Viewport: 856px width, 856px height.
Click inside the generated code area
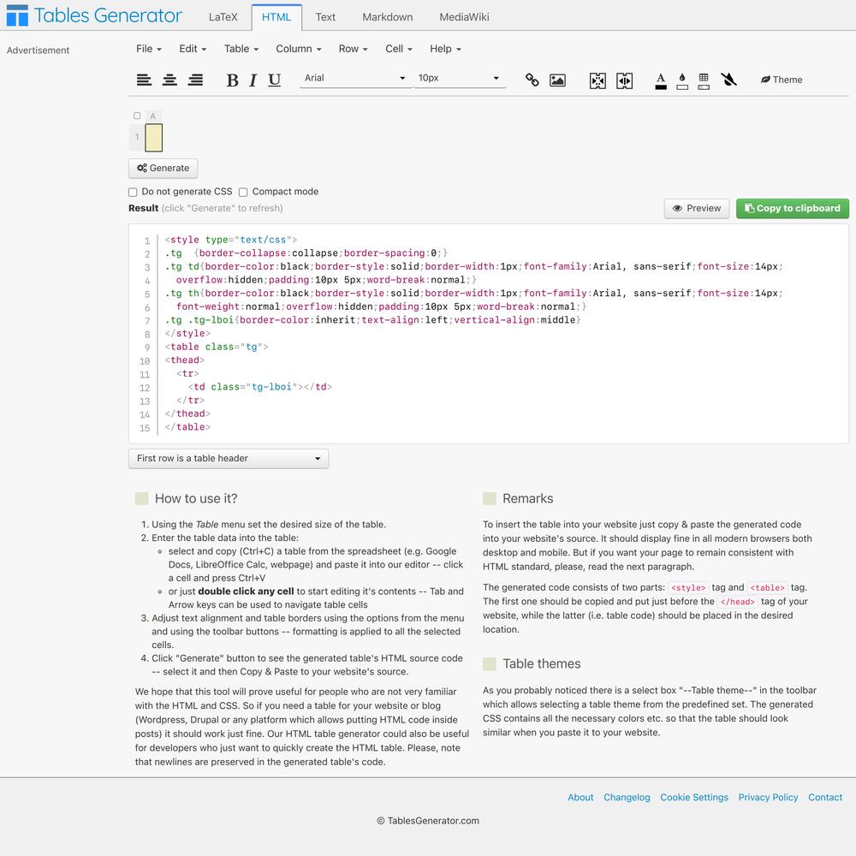(x=489, y=334)
